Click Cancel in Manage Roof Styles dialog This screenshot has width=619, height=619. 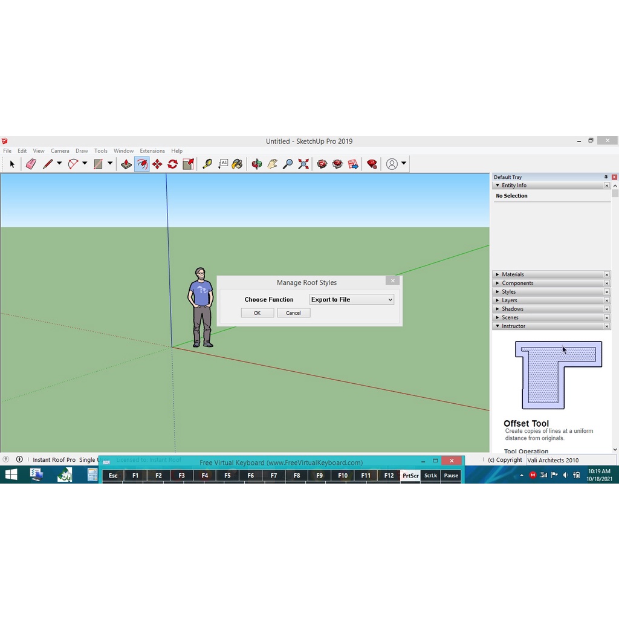pos(293,313)
